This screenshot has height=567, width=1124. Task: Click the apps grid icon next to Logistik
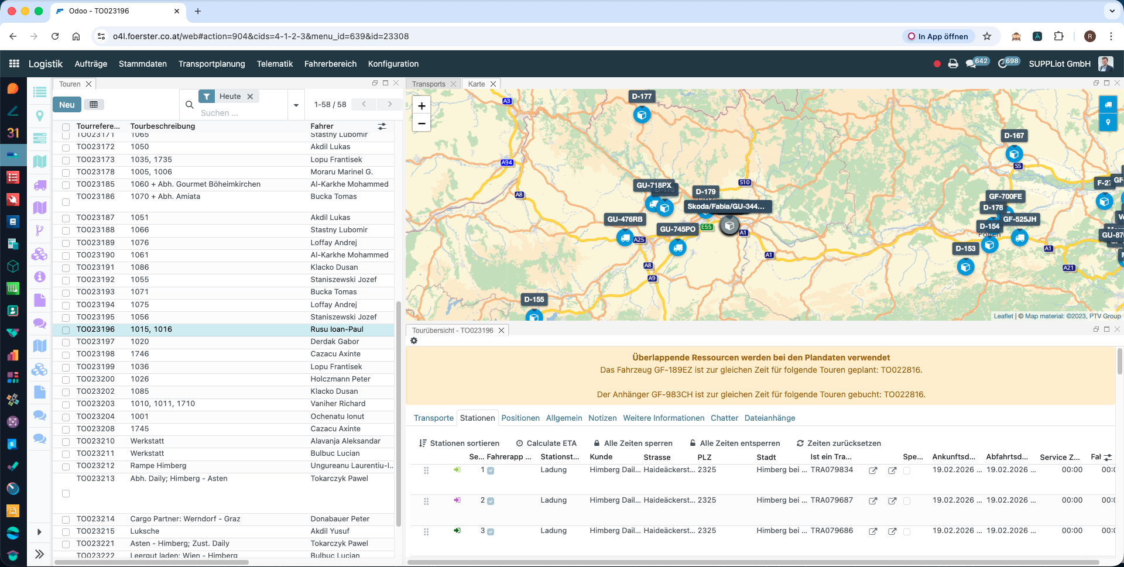(13, 63)
